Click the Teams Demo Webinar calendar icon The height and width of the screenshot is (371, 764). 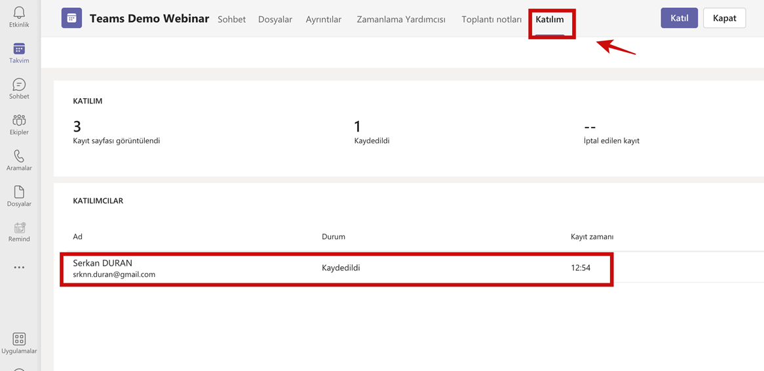[x=71, y=18]
